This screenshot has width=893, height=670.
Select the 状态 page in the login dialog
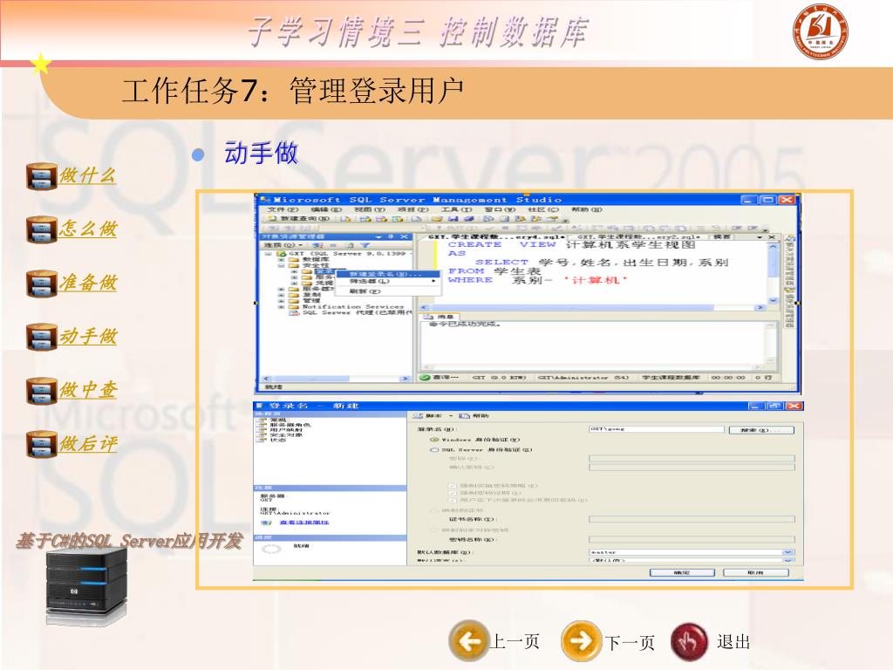277,441
